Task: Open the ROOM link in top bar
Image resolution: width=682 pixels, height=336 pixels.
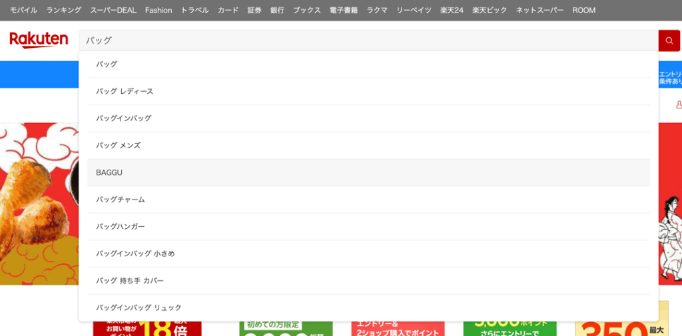Action: click(584, 10)
